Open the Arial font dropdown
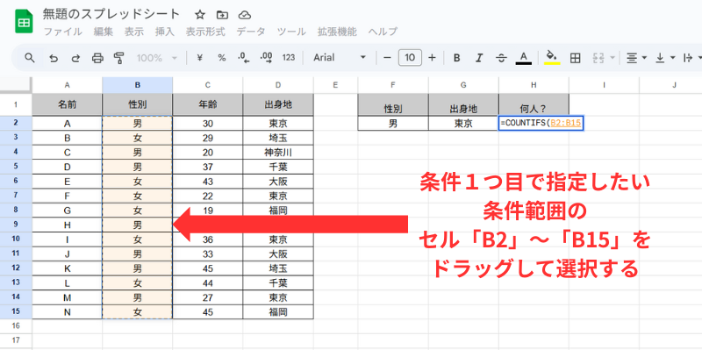Image resolution: width=702 pixels, height=350 pixels. coord(340,58)
